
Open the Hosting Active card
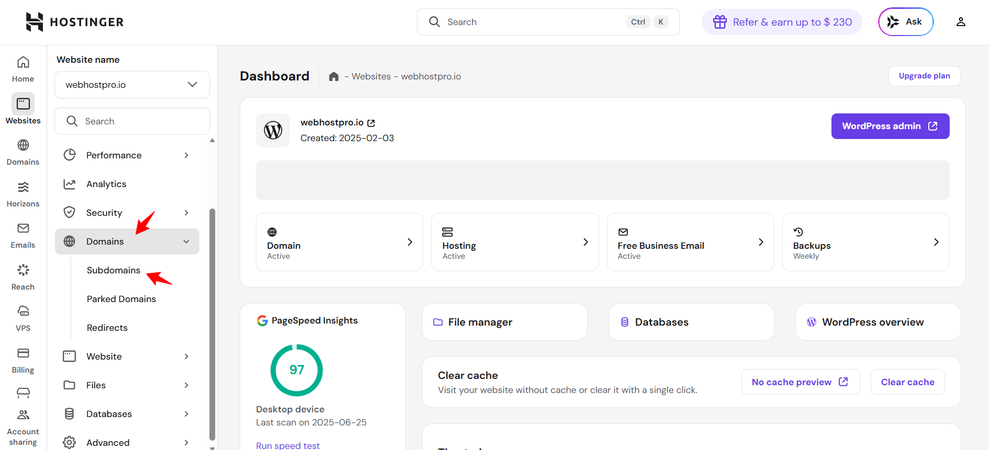tap(515, 242)
